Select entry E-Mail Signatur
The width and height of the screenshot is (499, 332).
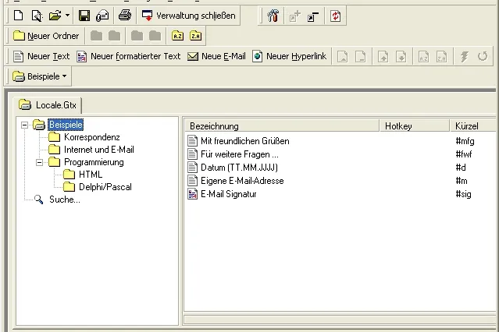[x=229, y=194]
